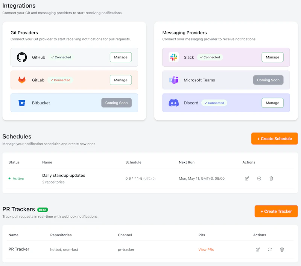Click the cron expression 0 6 * * 1-5
This screenshot has height=266, width=301.
[x=134, y=179]
